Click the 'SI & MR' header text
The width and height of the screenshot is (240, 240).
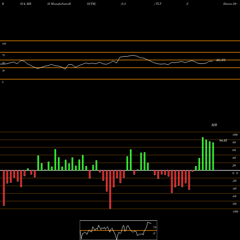tap(25, 4)
